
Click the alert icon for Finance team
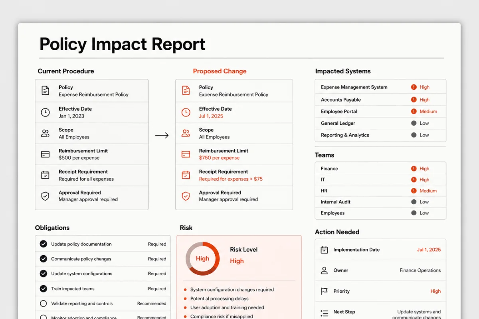point(414,169)
